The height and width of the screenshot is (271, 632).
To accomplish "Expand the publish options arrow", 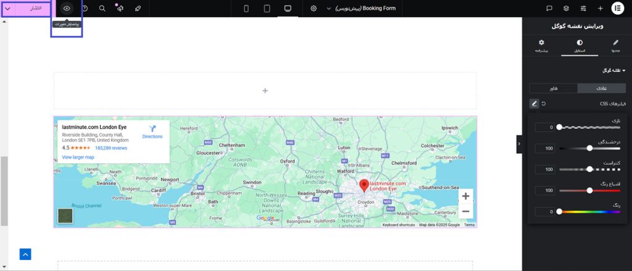I will point(7,9).
